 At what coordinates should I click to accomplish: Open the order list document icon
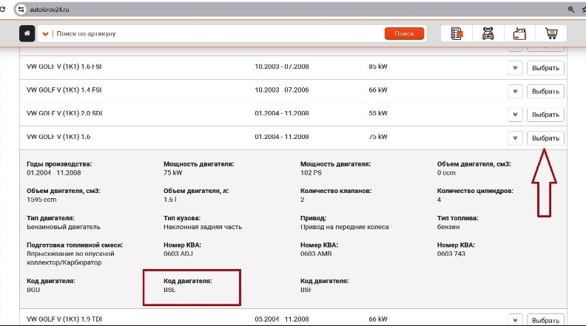click(457, 33)
